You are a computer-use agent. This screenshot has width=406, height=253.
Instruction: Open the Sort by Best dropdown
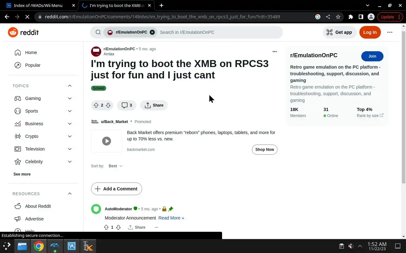click(115, 166)
